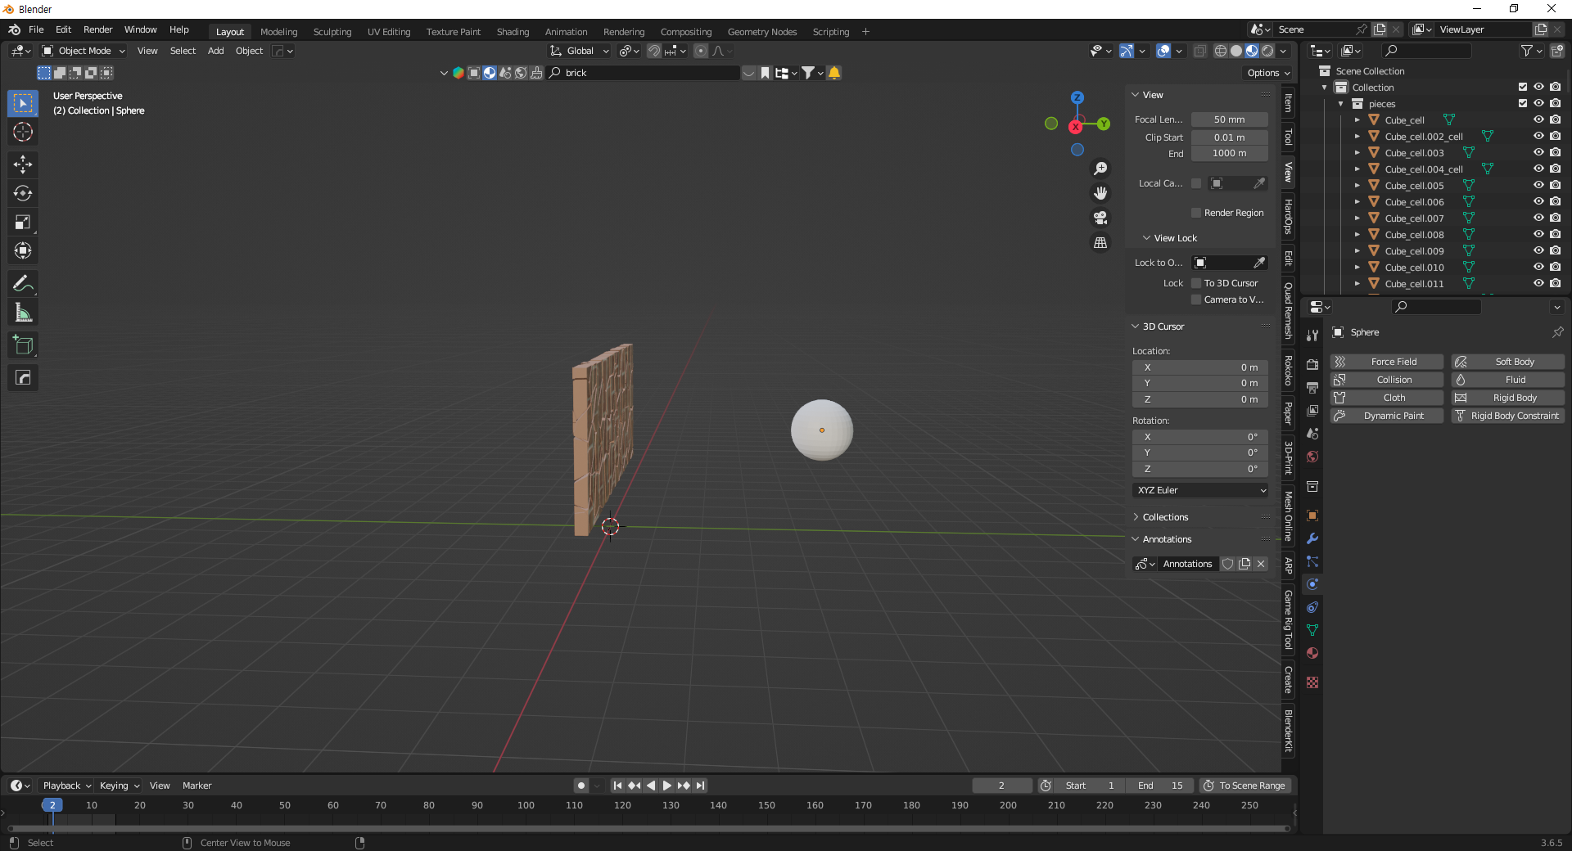Switch to wireframe viewport shading
The width and height of the screenshot is (1572, 851).
(x=1221, y=51)
